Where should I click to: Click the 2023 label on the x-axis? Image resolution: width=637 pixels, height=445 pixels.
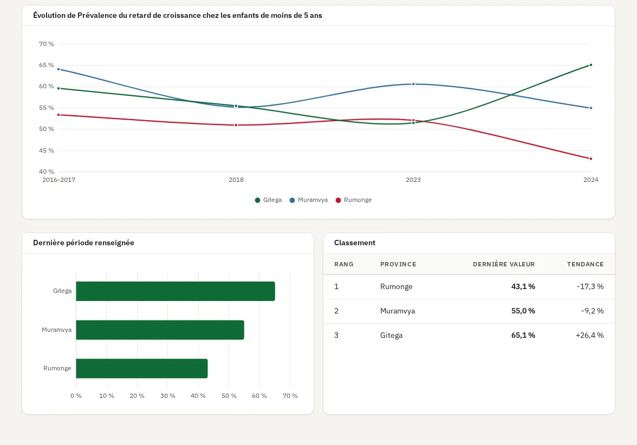(413, 180)
